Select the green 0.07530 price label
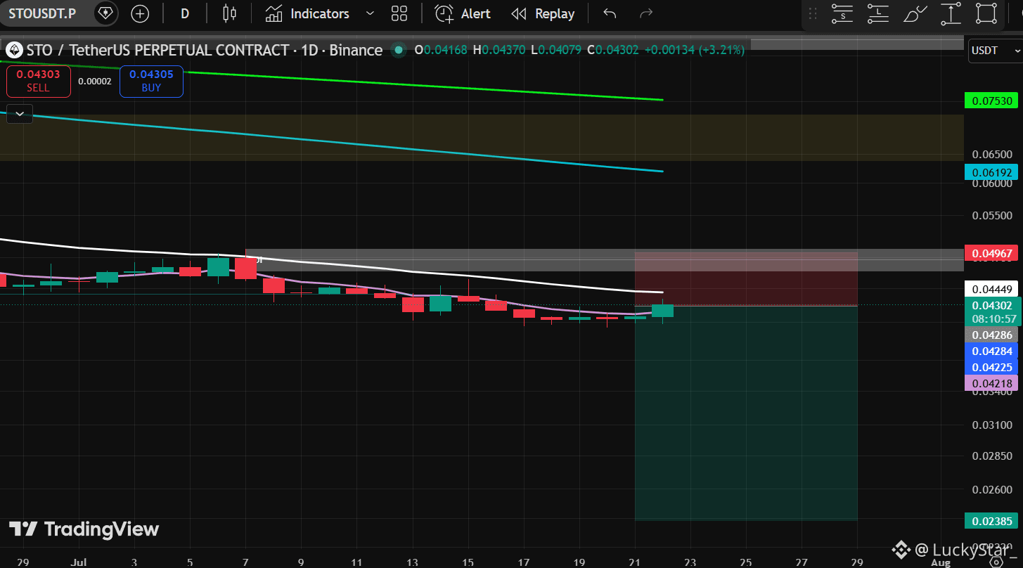1023x568 pixels. point(992,101)
